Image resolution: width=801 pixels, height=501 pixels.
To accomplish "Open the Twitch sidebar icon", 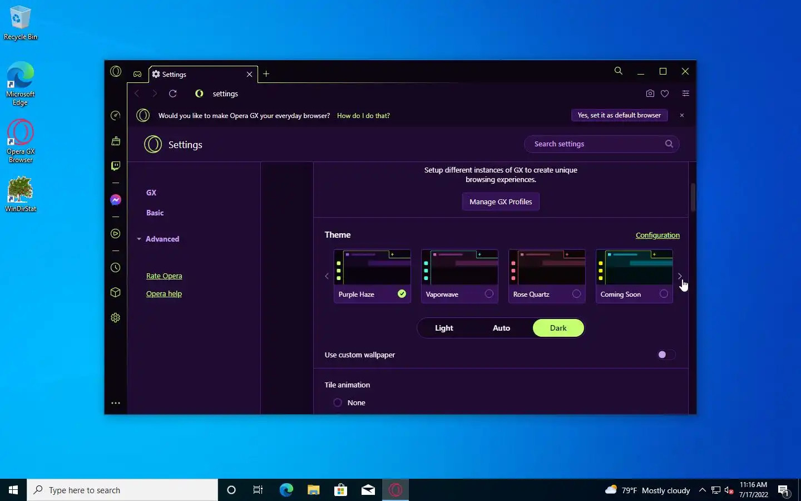I will (x=116, y=166).
